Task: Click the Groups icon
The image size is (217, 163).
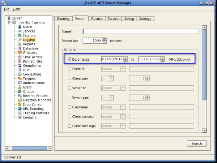Action: (x=20, y=91)
